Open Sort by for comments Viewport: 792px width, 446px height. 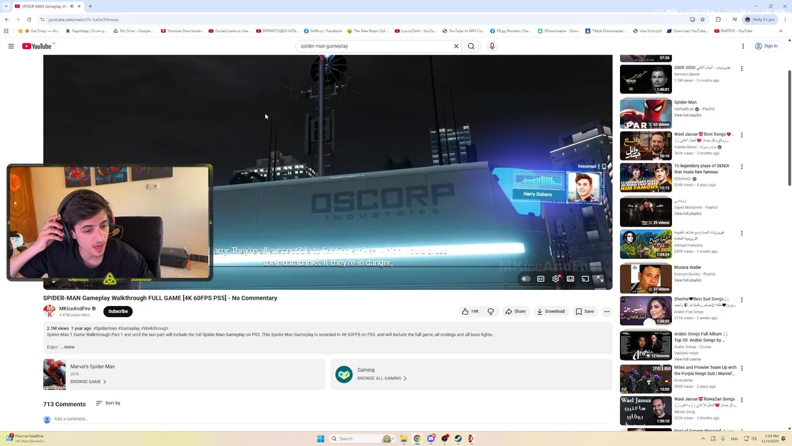click(108, 403)
